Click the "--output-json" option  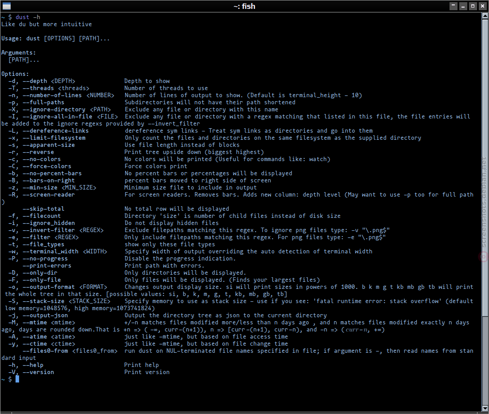click(45, 315)
